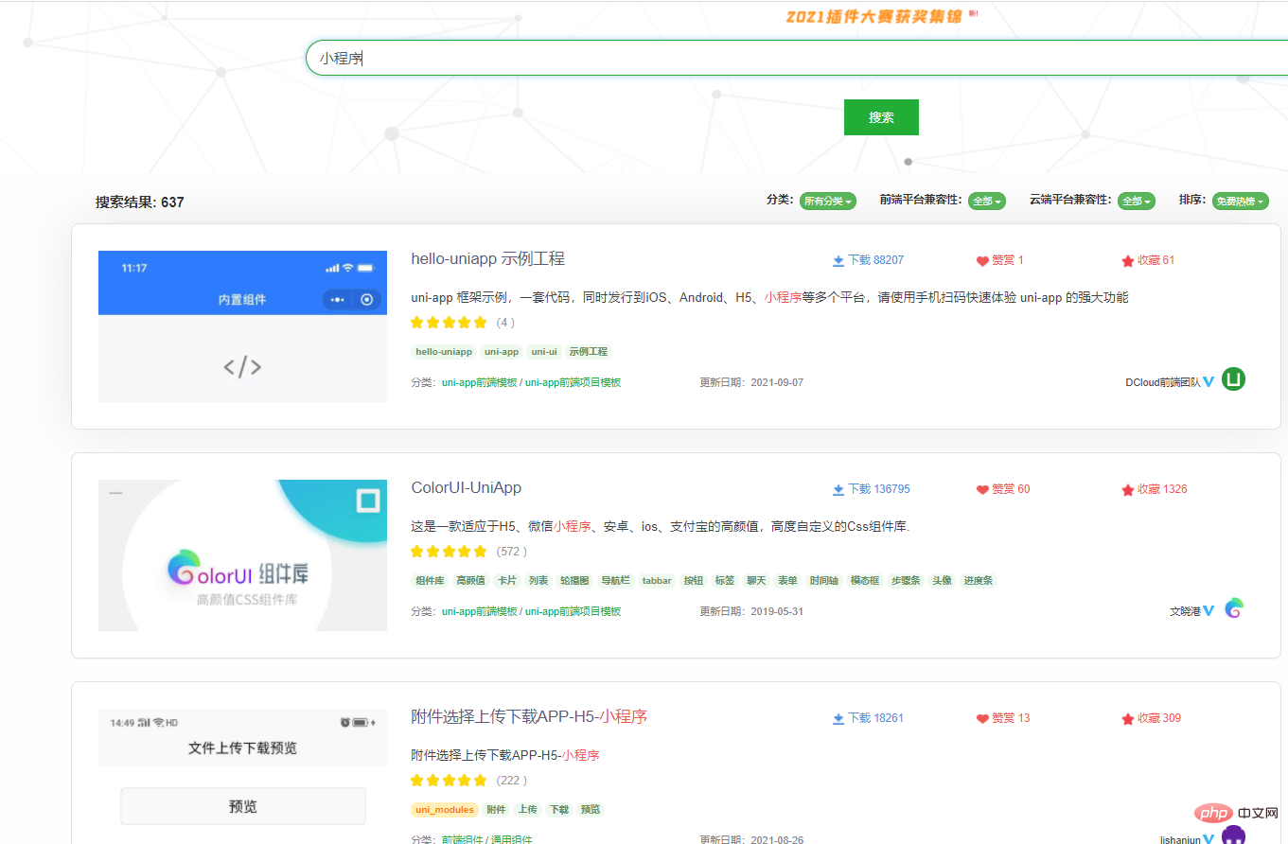
Task: Click the 步骤条 tag
Action: [x=906, y=581]
